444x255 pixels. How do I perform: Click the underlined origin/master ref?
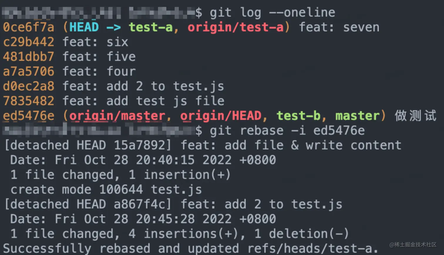(x=117, y=116)
